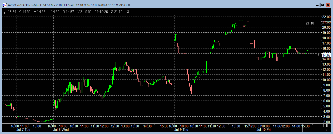This screenshot has height=134, width=333.
Task: Click the Jul 7 Tue date label
Action: coord(23,130)
